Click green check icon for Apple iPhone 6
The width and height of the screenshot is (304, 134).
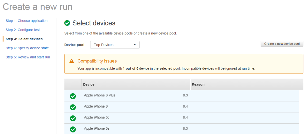coord(73,107)
